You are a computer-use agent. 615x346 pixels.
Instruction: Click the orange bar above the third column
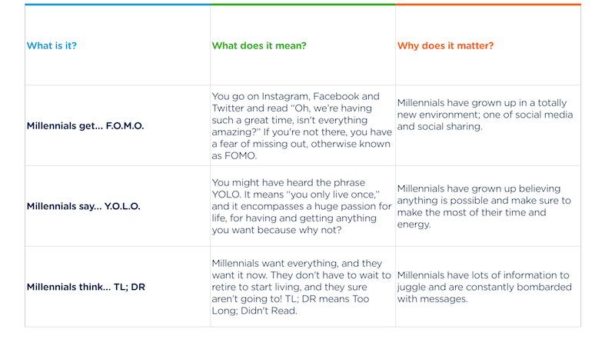(488, 5)
